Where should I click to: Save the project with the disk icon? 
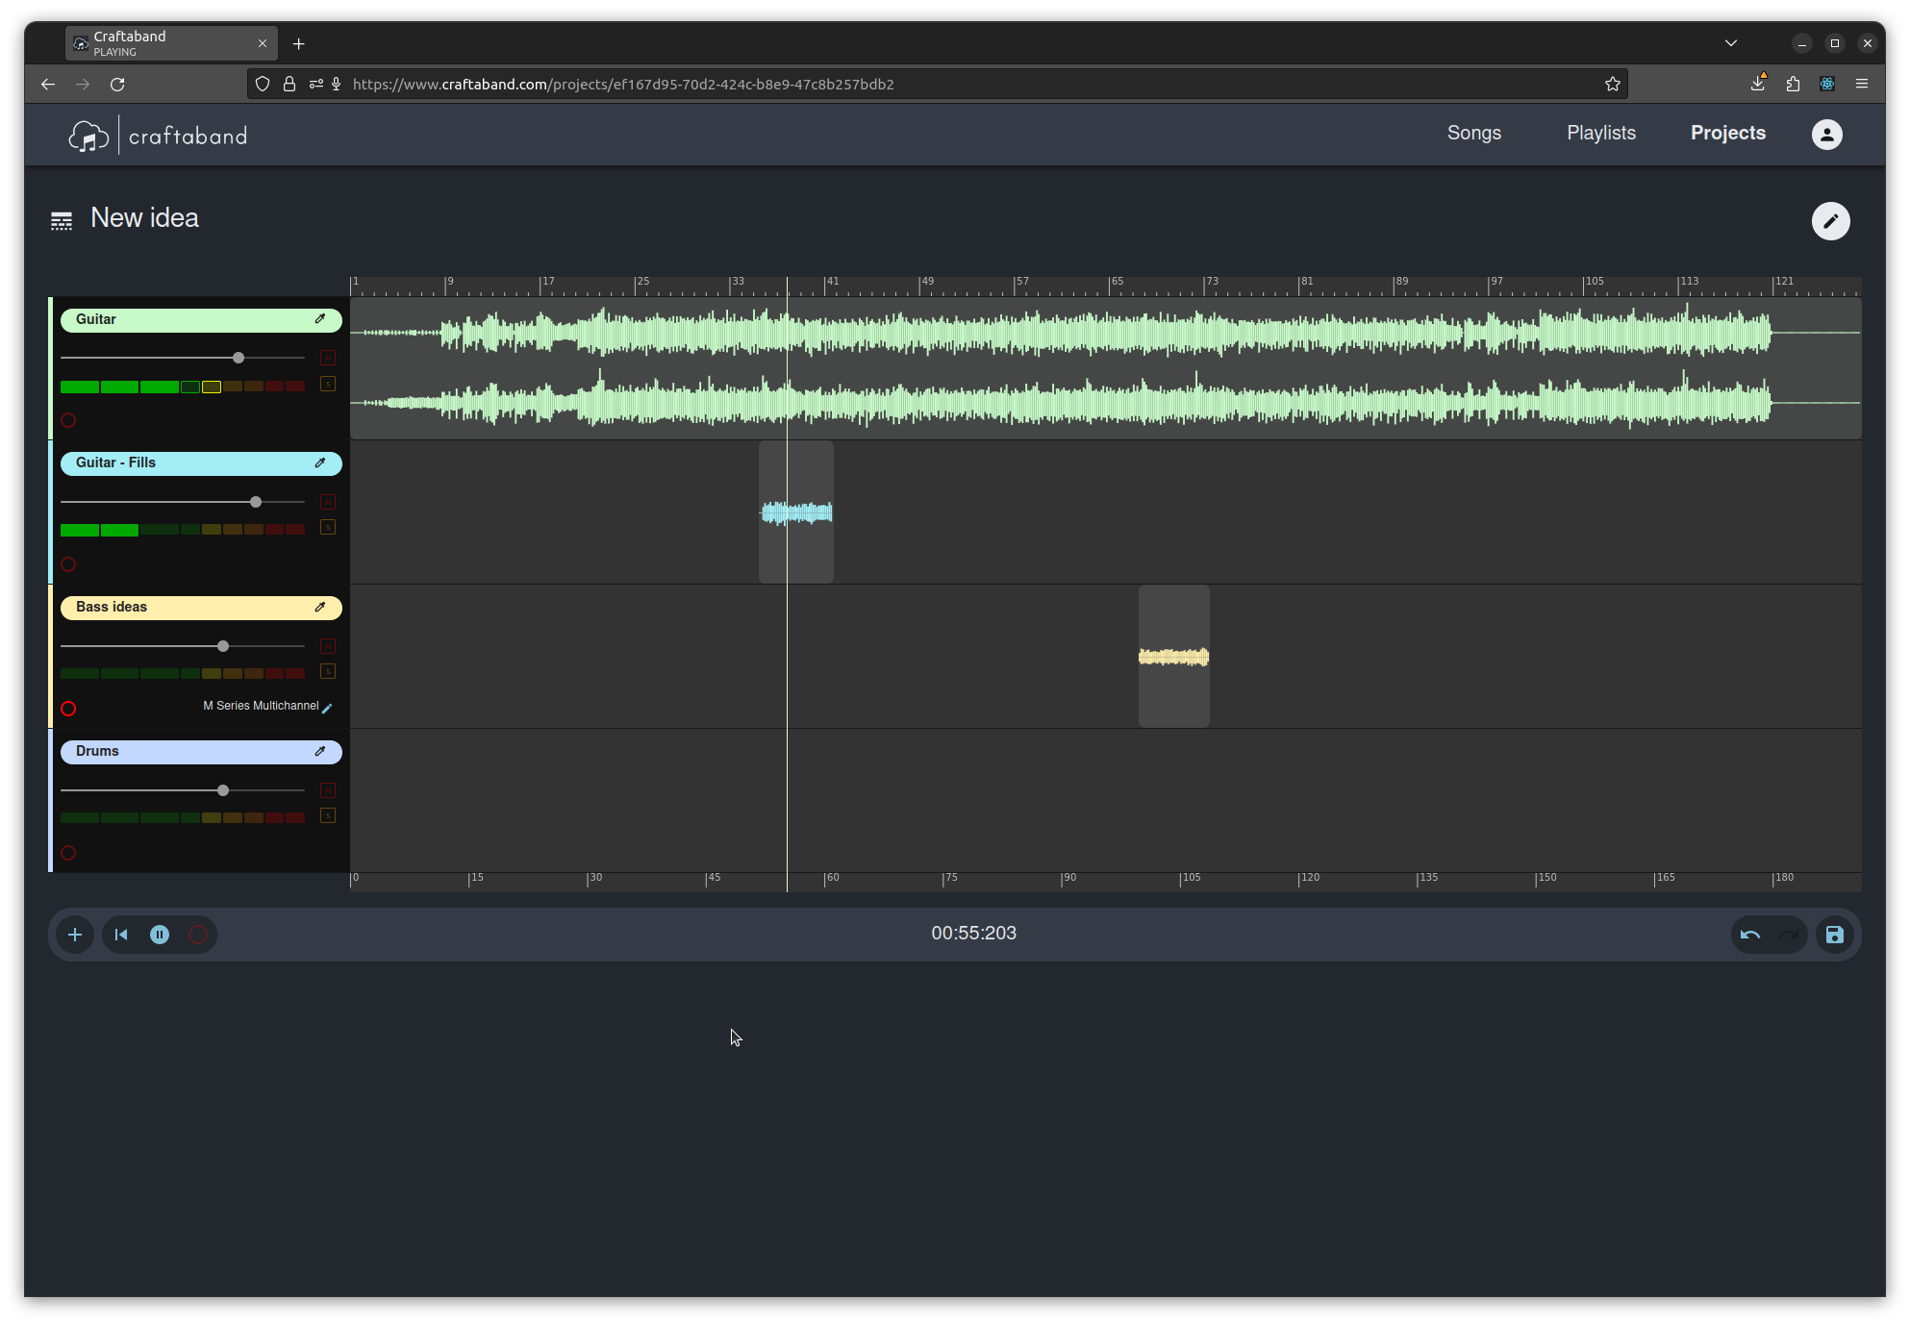coord(1835,935)
